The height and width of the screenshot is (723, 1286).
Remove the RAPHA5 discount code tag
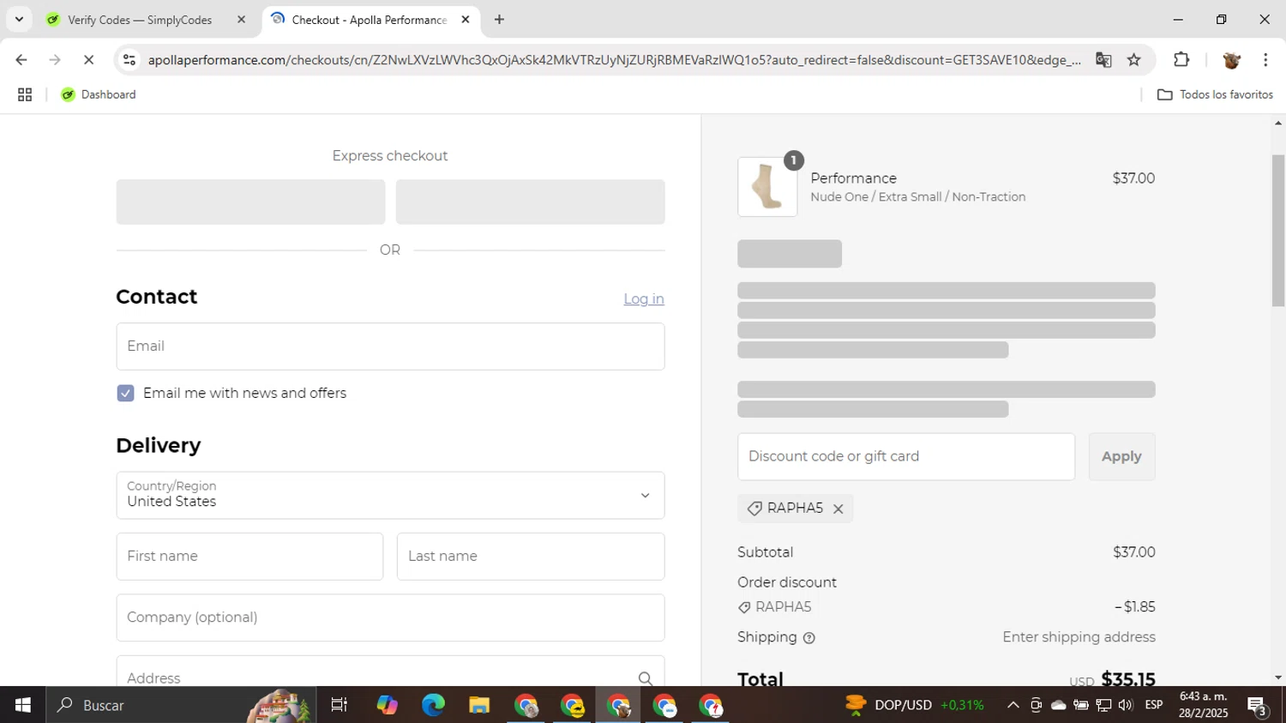pos(838,509)
